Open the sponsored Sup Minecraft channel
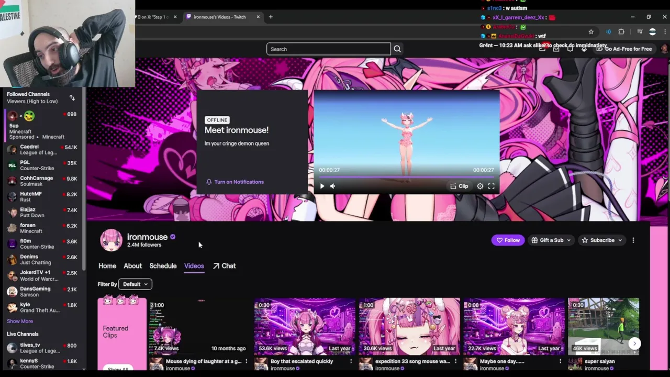The image size is (670, 377). click(x=43, y=125)
